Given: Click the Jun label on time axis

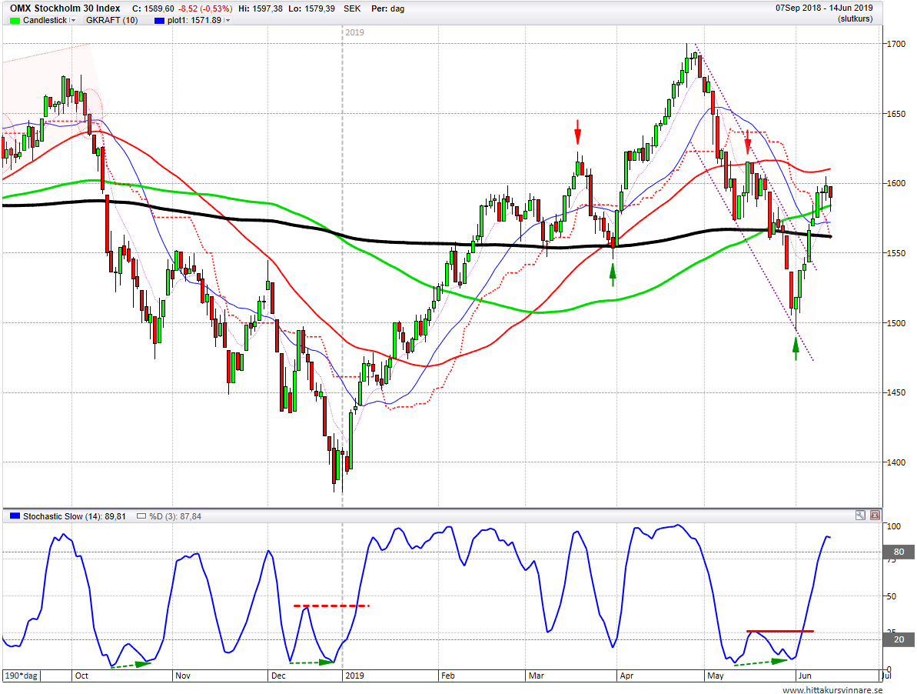Looking at the screenshot, I should tap(805, 676).
